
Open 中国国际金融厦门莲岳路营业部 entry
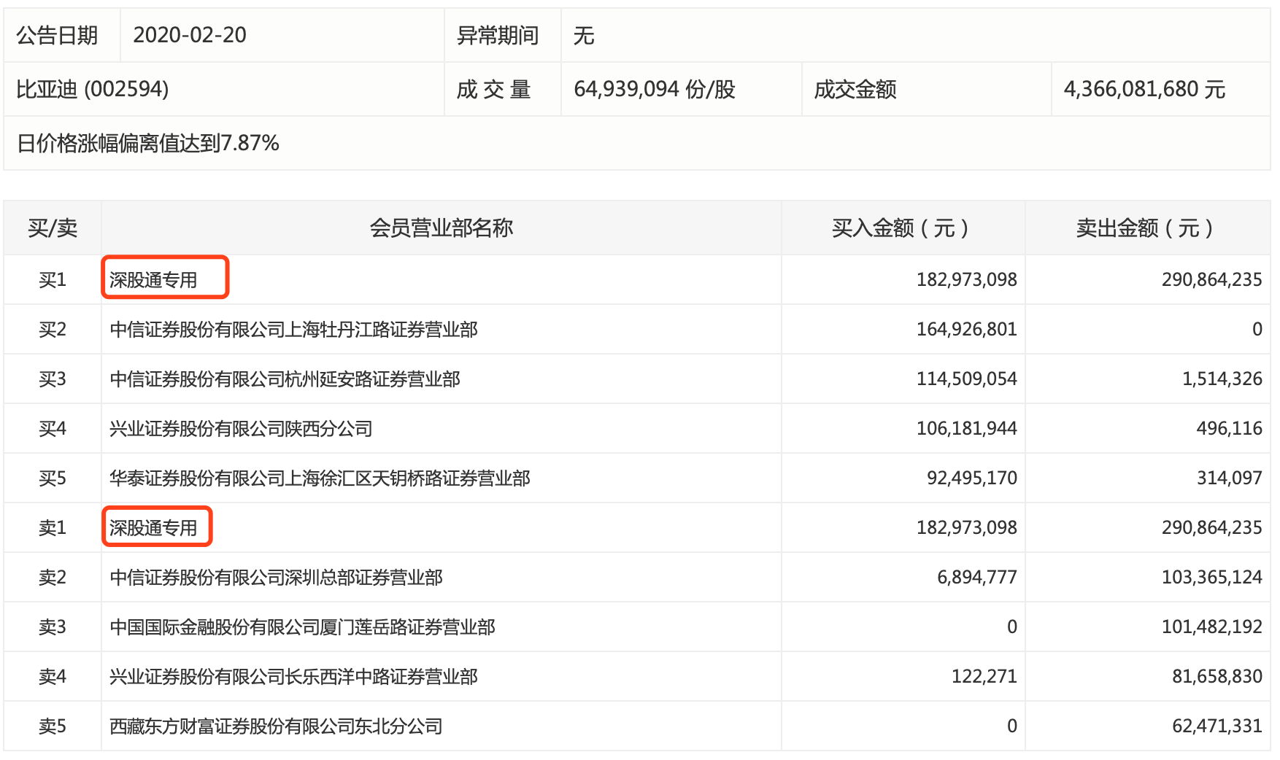(x=302, y=627)
